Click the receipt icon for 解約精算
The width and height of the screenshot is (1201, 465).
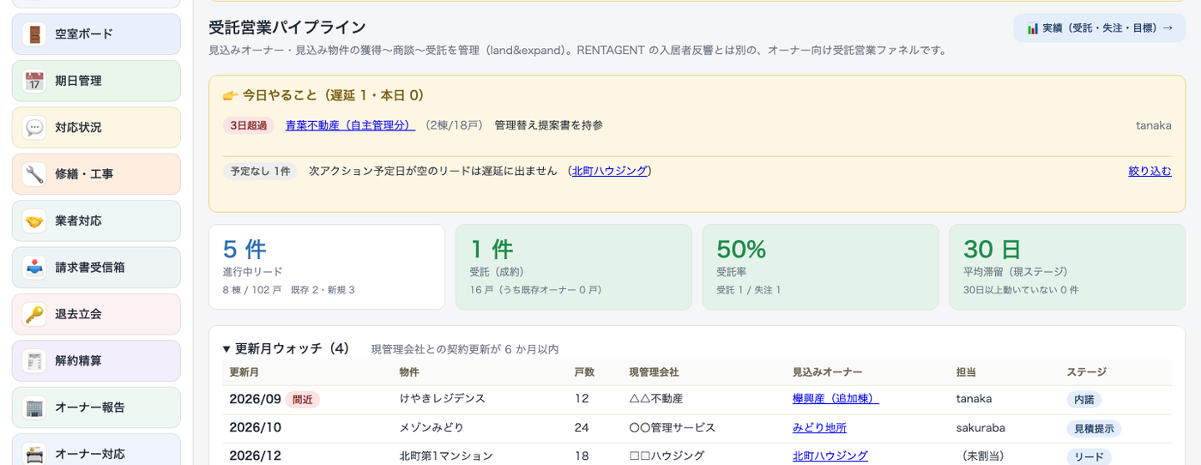[34, 361]
